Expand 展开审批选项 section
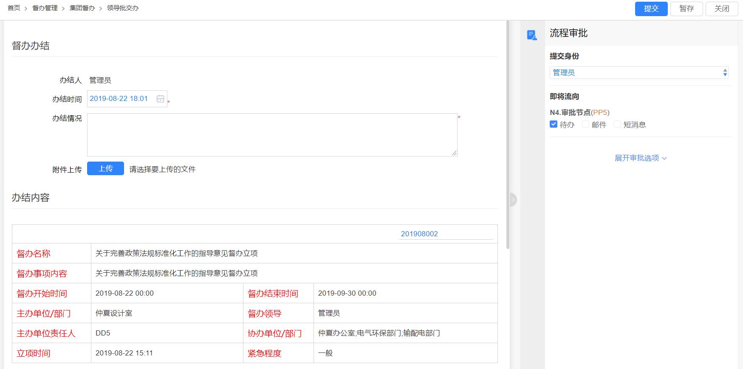This screenshot has height=369, width=743. pyautogui.click(x=640, y=158)
